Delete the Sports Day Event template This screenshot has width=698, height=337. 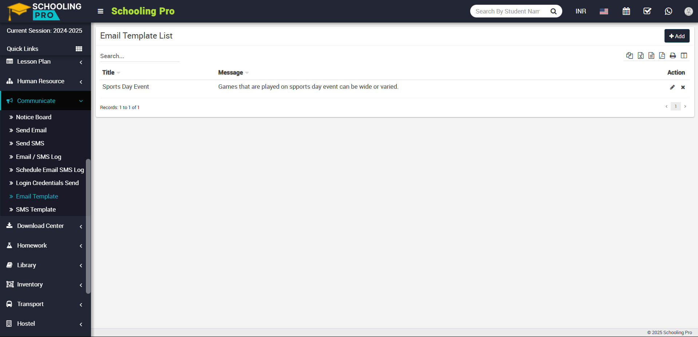point(683,87)
